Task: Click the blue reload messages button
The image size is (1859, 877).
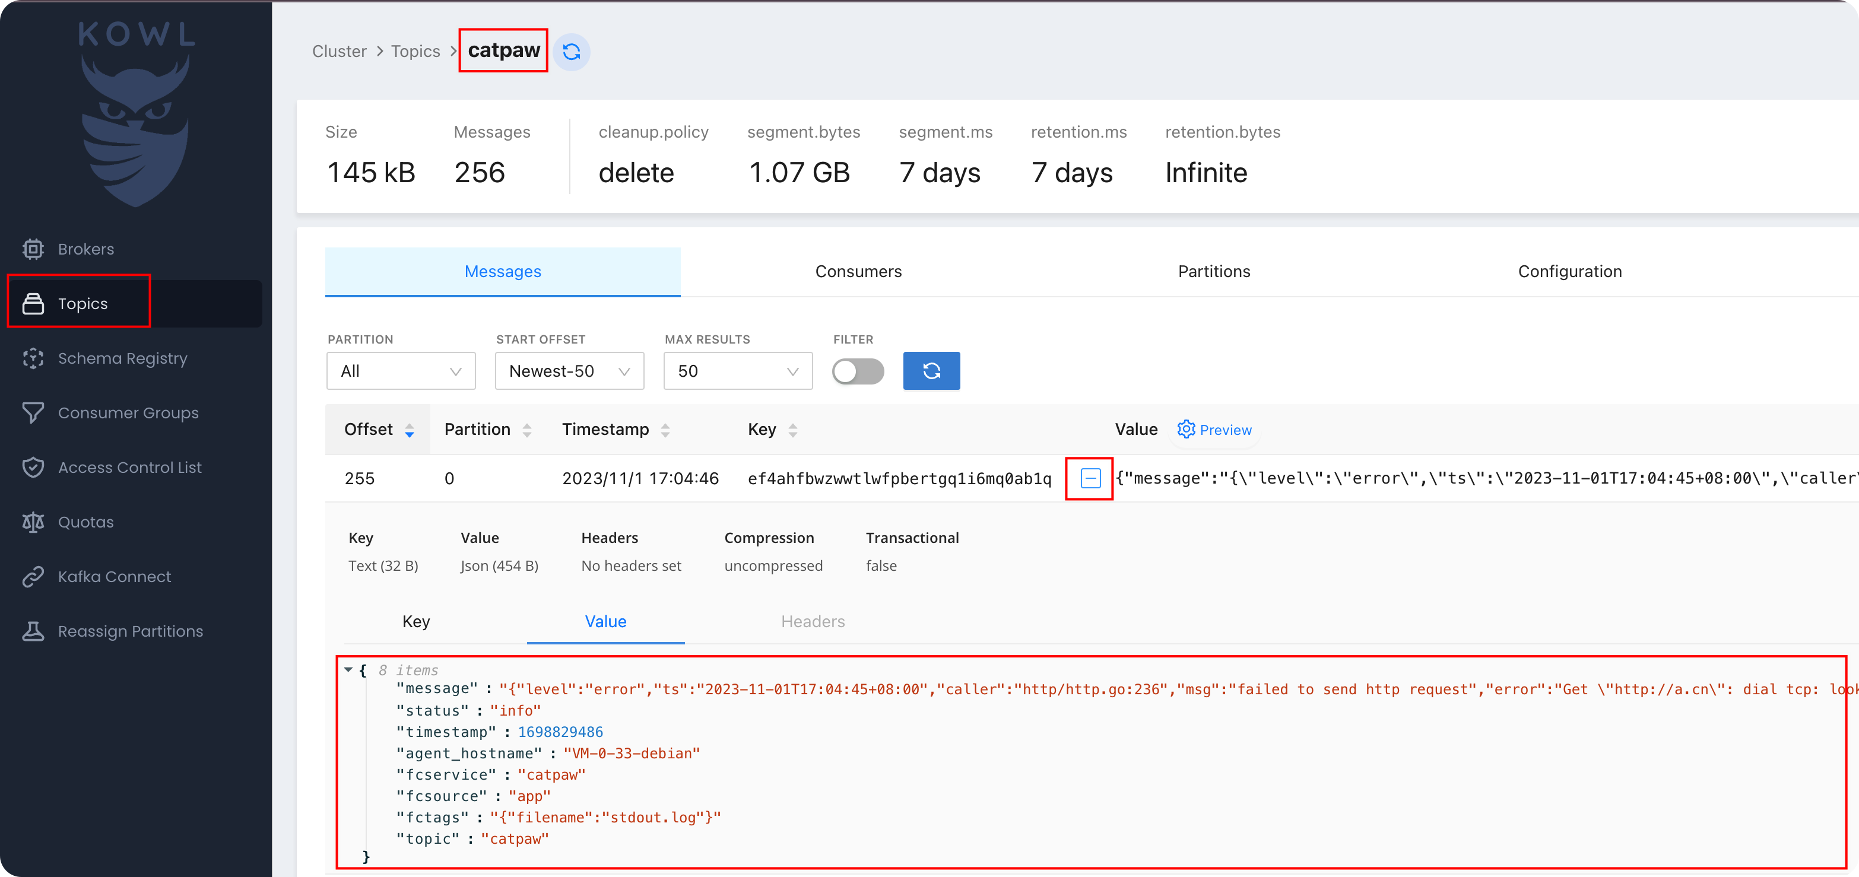Action: click(x=931, y=371)
